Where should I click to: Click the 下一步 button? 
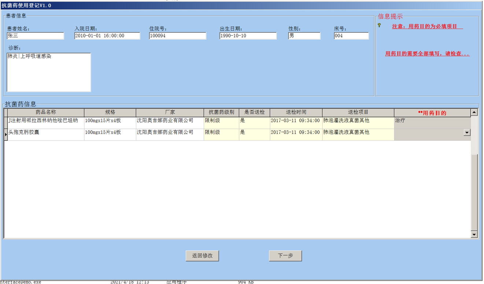click(x=285, y=256)
